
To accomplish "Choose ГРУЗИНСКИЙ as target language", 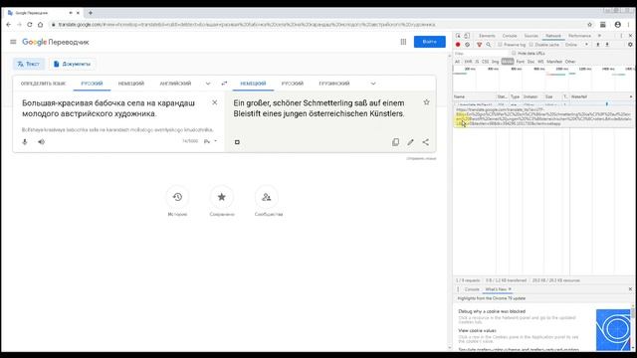I will 334,84.
